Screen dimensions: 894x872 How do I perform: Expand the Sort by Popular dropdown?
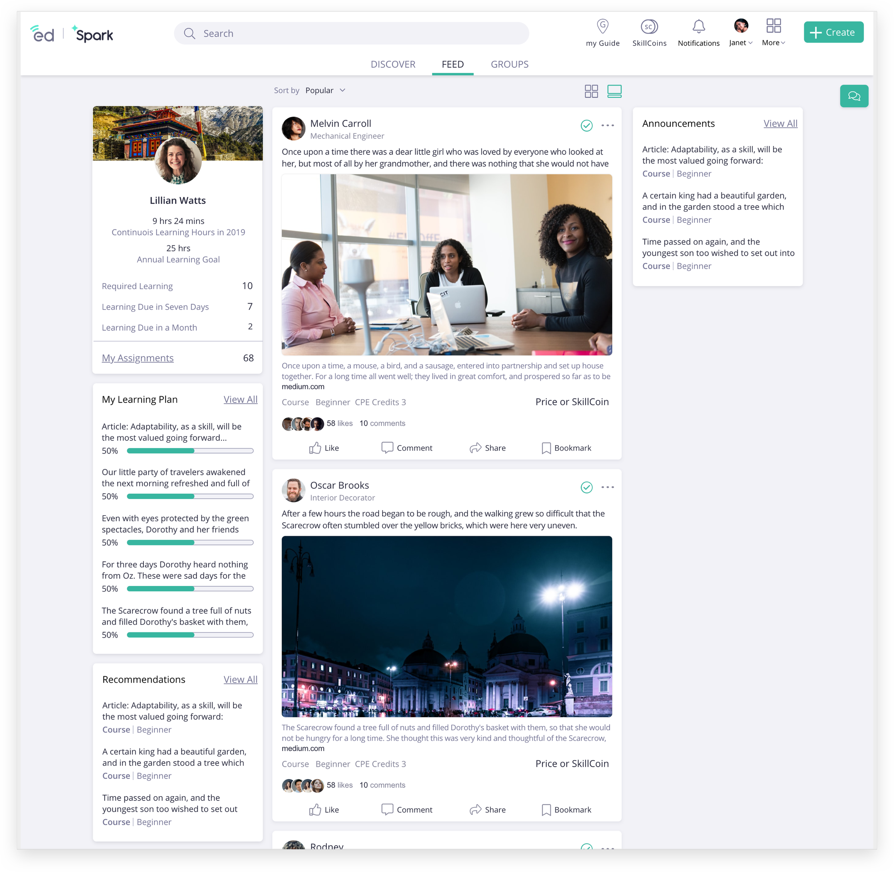325,91
